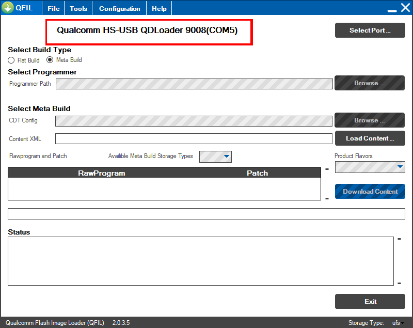Viewport: 413px width, 328px height.
Task: Browse for the CDT Config file
Action: point(370,120)
